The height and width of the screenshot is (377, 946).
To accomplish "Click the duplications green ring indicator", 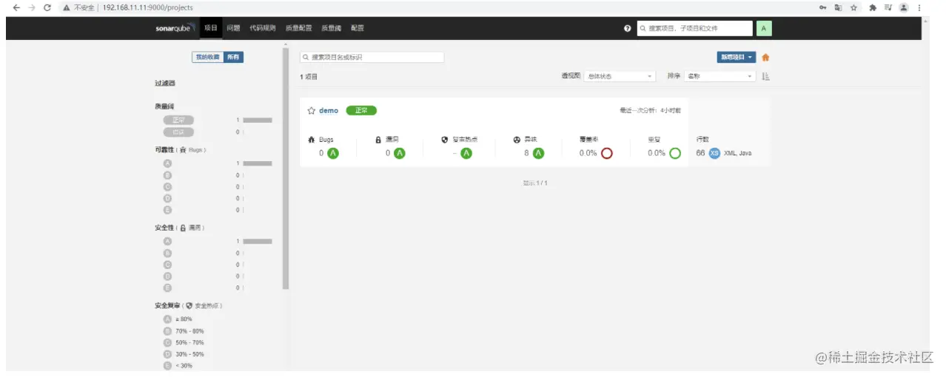I will (675, 153).
